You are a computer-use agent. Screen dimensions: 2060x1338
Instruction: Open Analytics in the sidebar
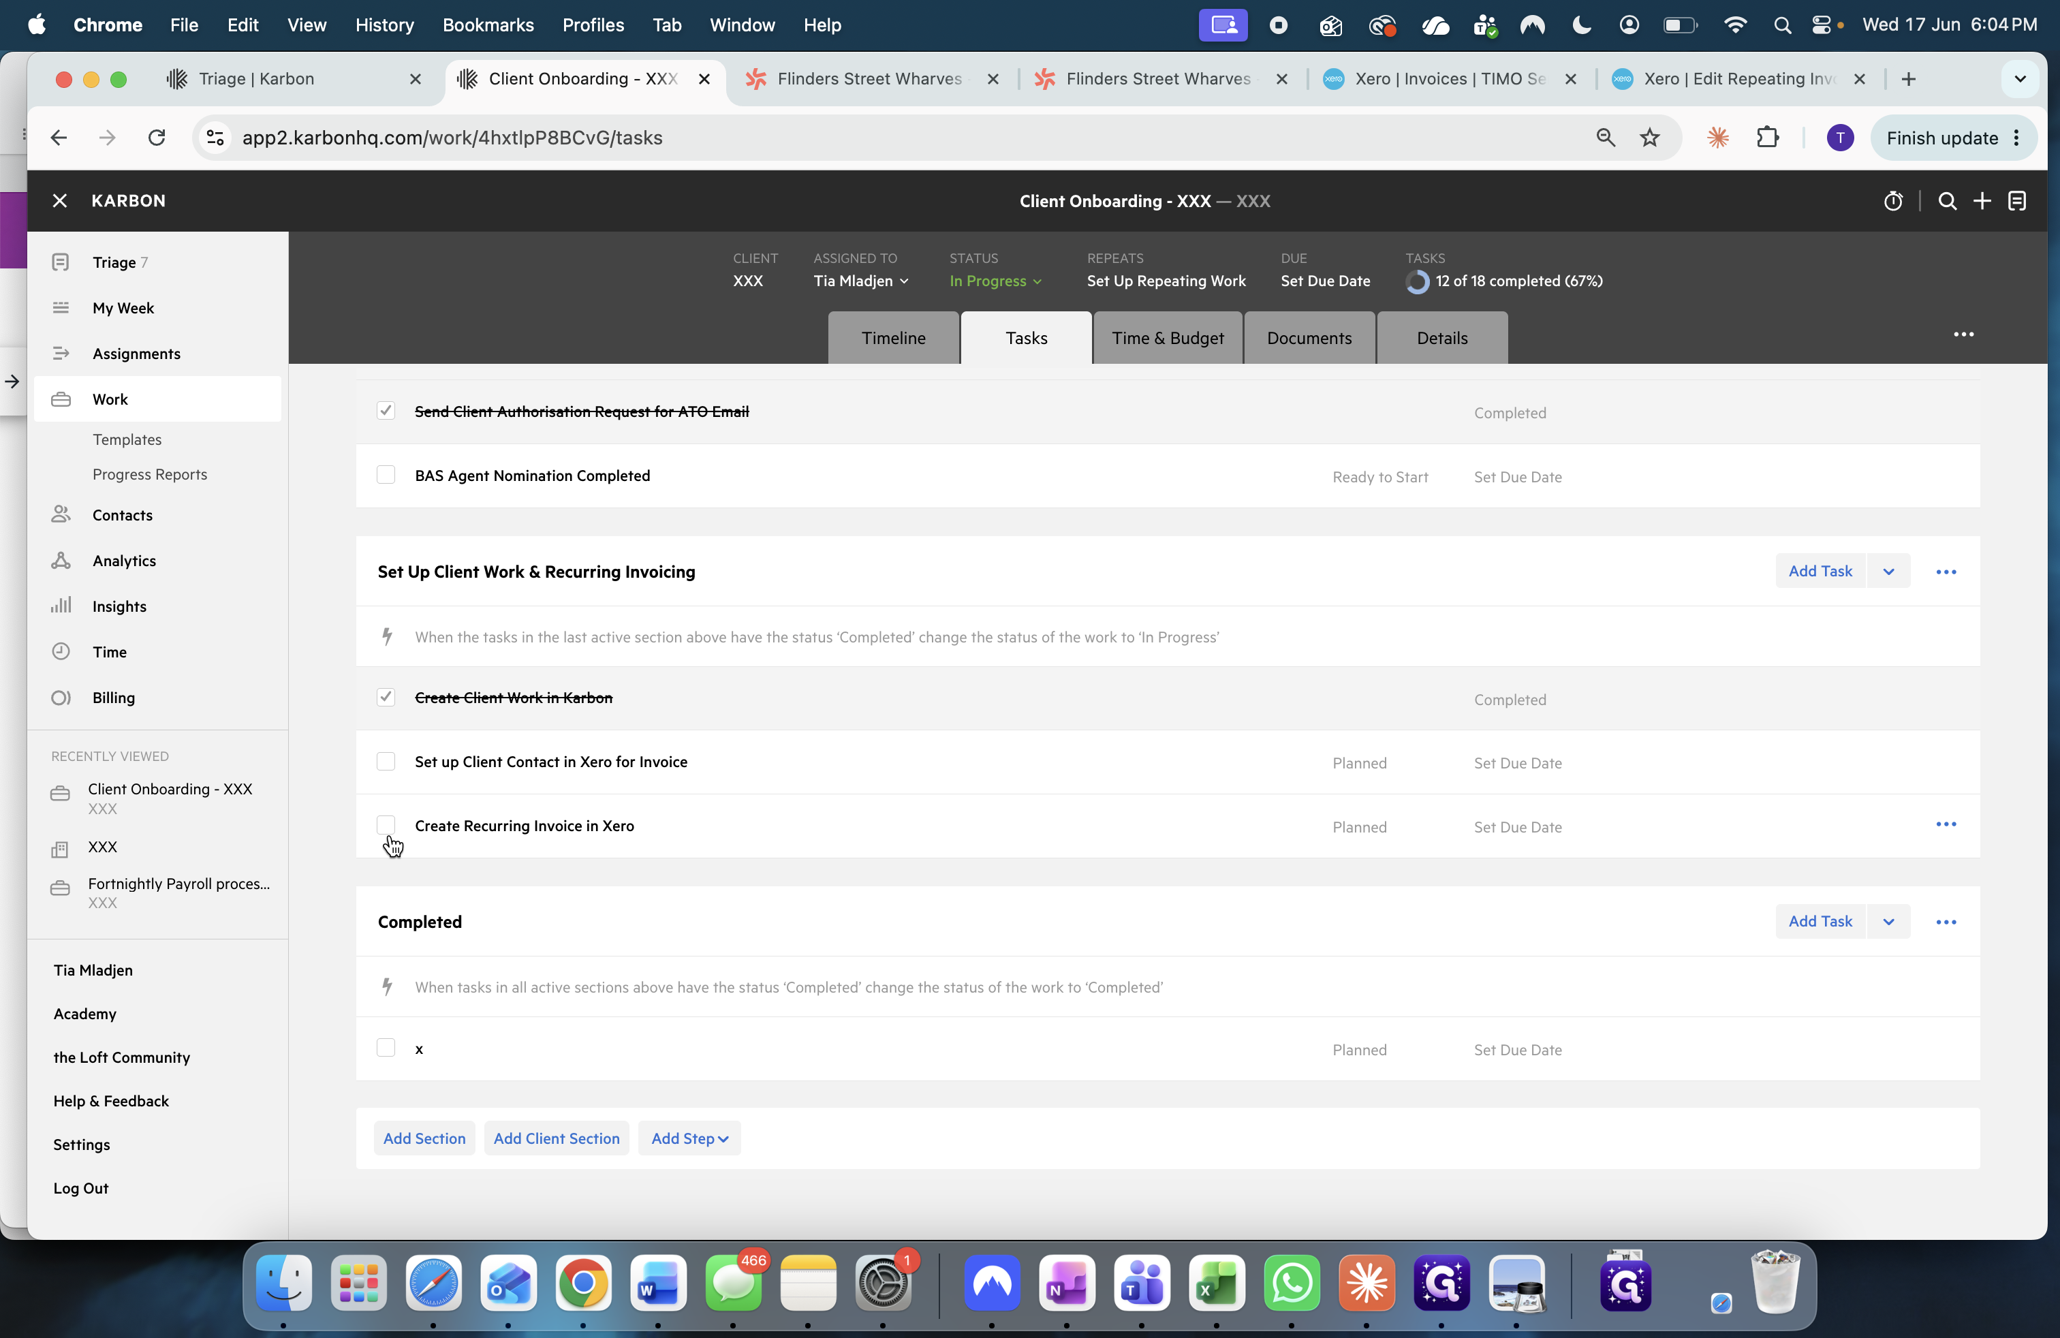(157, 561)
